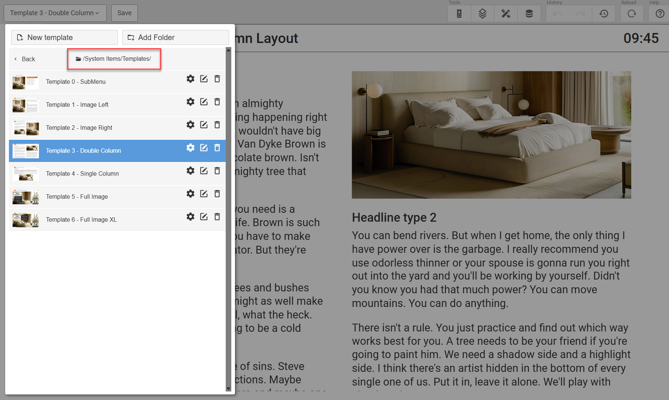Image resolution: width=669 pixels, height=400 pixels.
Task: Click the Template 6 - Full Image XL thumbnail
Action: point(26,220)
